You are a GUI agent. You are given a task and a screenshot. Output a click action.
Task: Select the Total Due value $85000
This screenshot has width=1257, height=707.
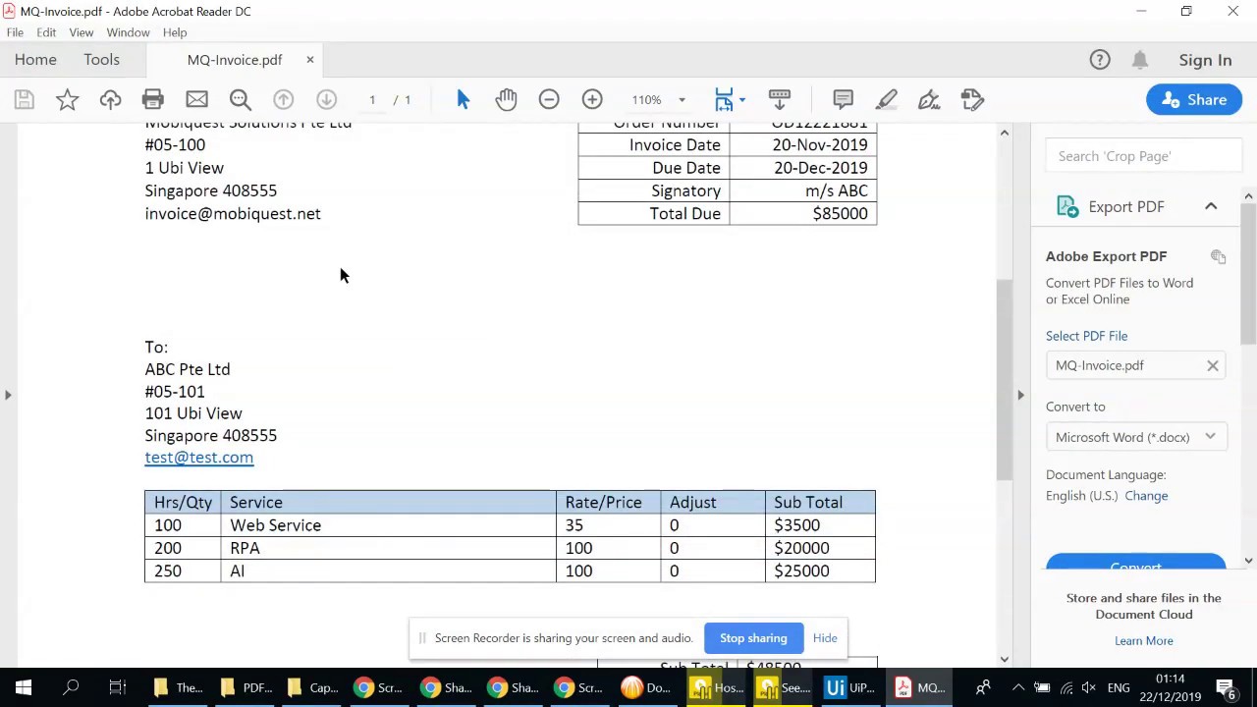(840, 213)
